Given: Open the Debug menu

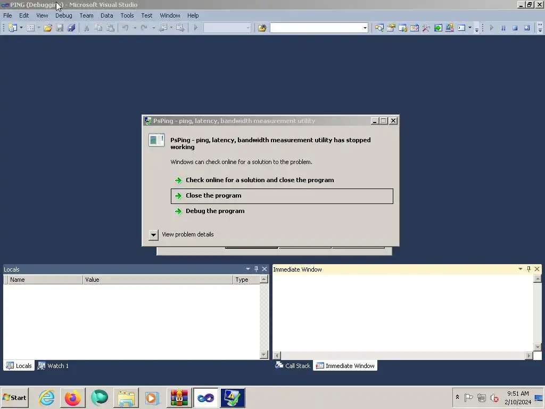Looking at the screenshot, I should click(x=64, y=15).
